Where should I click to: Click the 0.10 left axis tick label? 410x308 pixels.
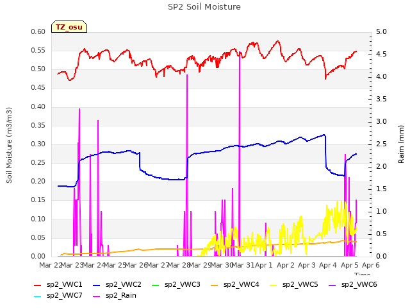click(38, 219)
